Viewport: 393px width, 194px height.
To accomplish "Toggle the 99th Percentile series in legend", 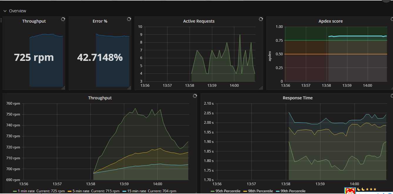I will click(293, 191).
